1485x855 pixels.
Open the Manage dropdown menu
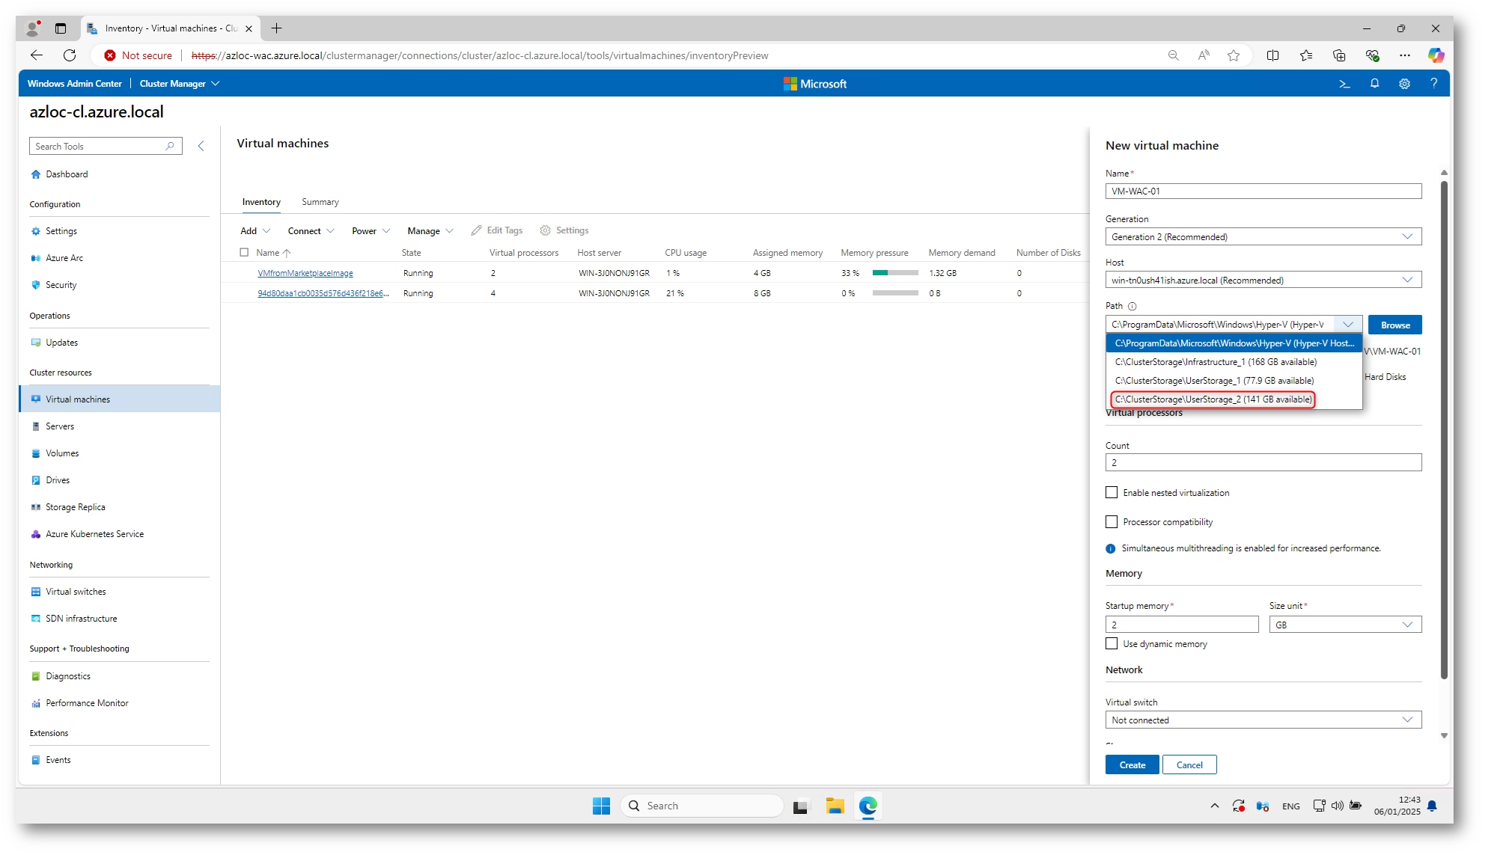coord(430,231)
